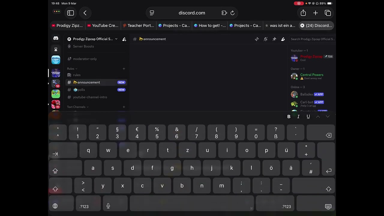This screenshot has width=384, height=216.
Task: Switch keyboard language with globe key
Action: (x=61, y=203)
